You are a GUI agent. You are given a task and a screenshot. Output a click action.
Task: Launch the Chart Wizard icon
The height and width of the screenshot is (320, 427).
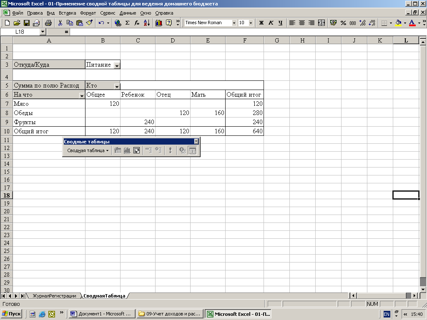(x=159, y=23)
